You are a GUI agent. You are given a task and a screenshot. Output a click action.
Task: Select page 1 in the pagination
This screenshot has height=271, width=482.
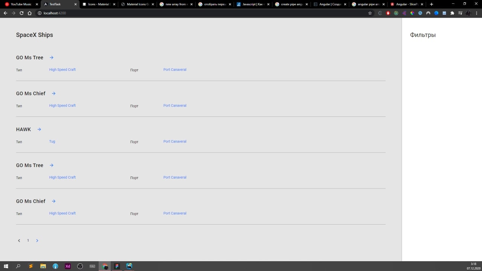[x=28, y=240]
